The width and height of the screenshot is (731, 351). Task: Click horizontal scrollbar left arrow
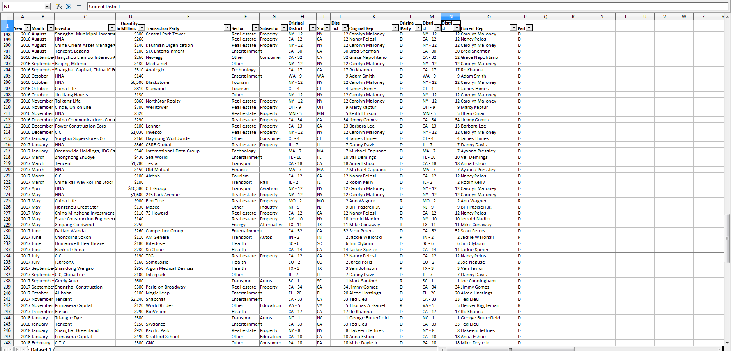click(x=443, y=349)
